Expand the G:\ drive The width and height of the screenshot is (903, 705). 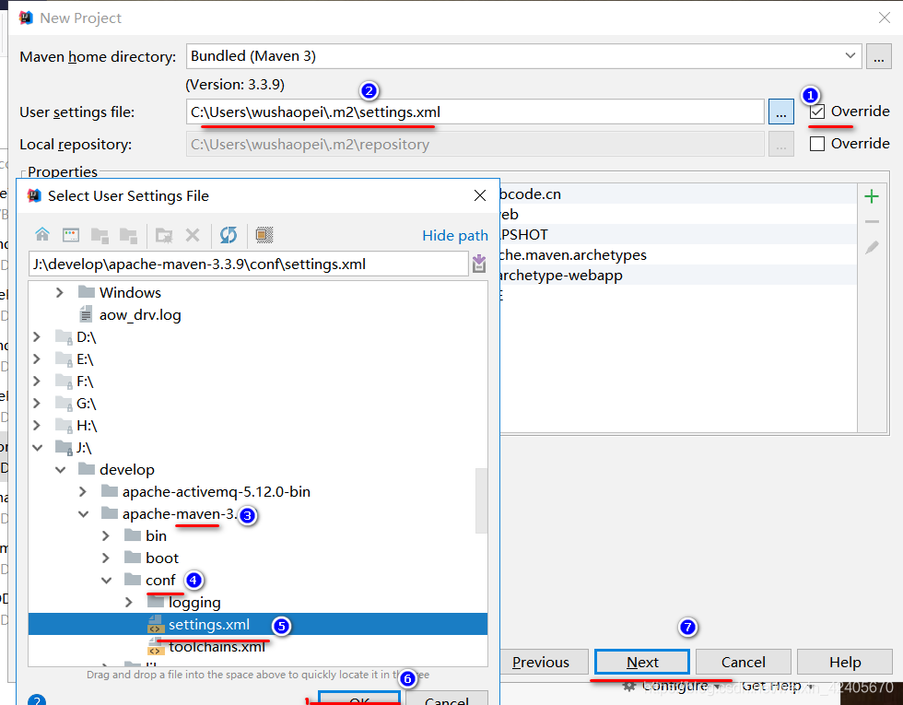tap(37, 404)
